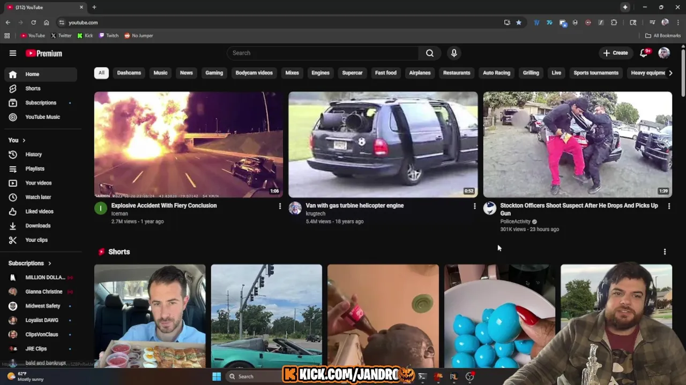Open the Kick bookmark
The width and height of the screenshot is (686, 385).
coord(85,36)
